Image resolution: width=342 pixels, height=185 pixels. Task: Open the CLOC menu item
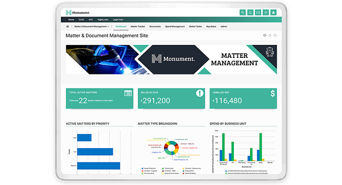81,20
